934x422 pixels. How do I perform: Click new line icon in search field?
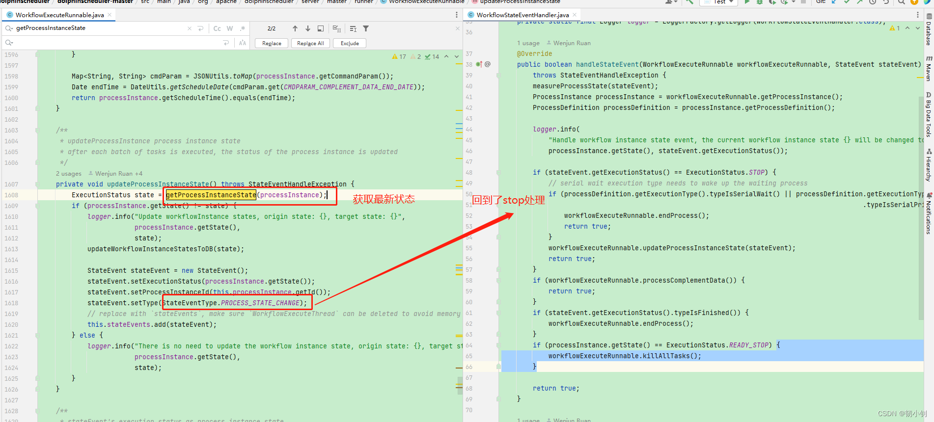200,28
